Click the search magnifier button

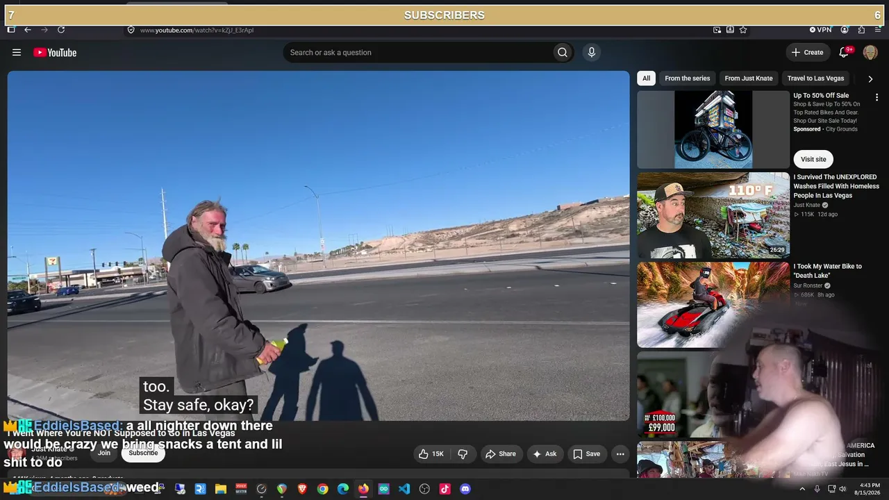coord(563,53)
